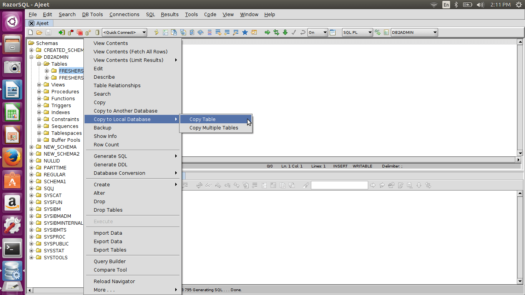This screenshot has height=295, width=525.
Task: Click the blue star icon in toolbar
Action: point(245,33)
